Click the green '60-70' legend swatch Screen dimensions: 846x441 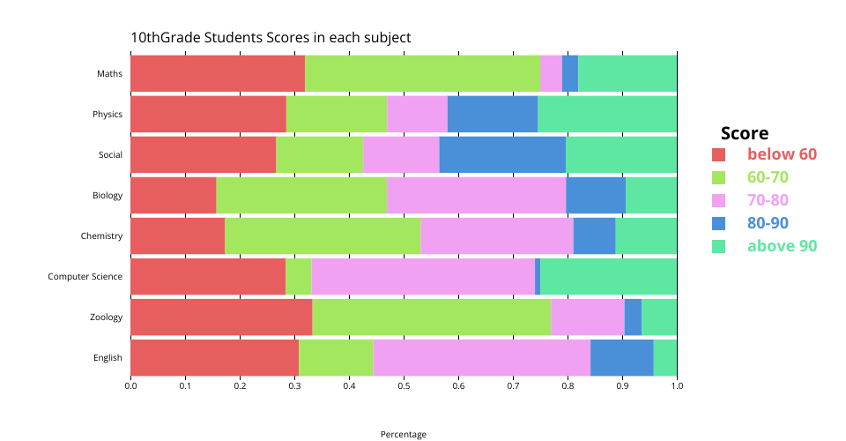(718, 177)
